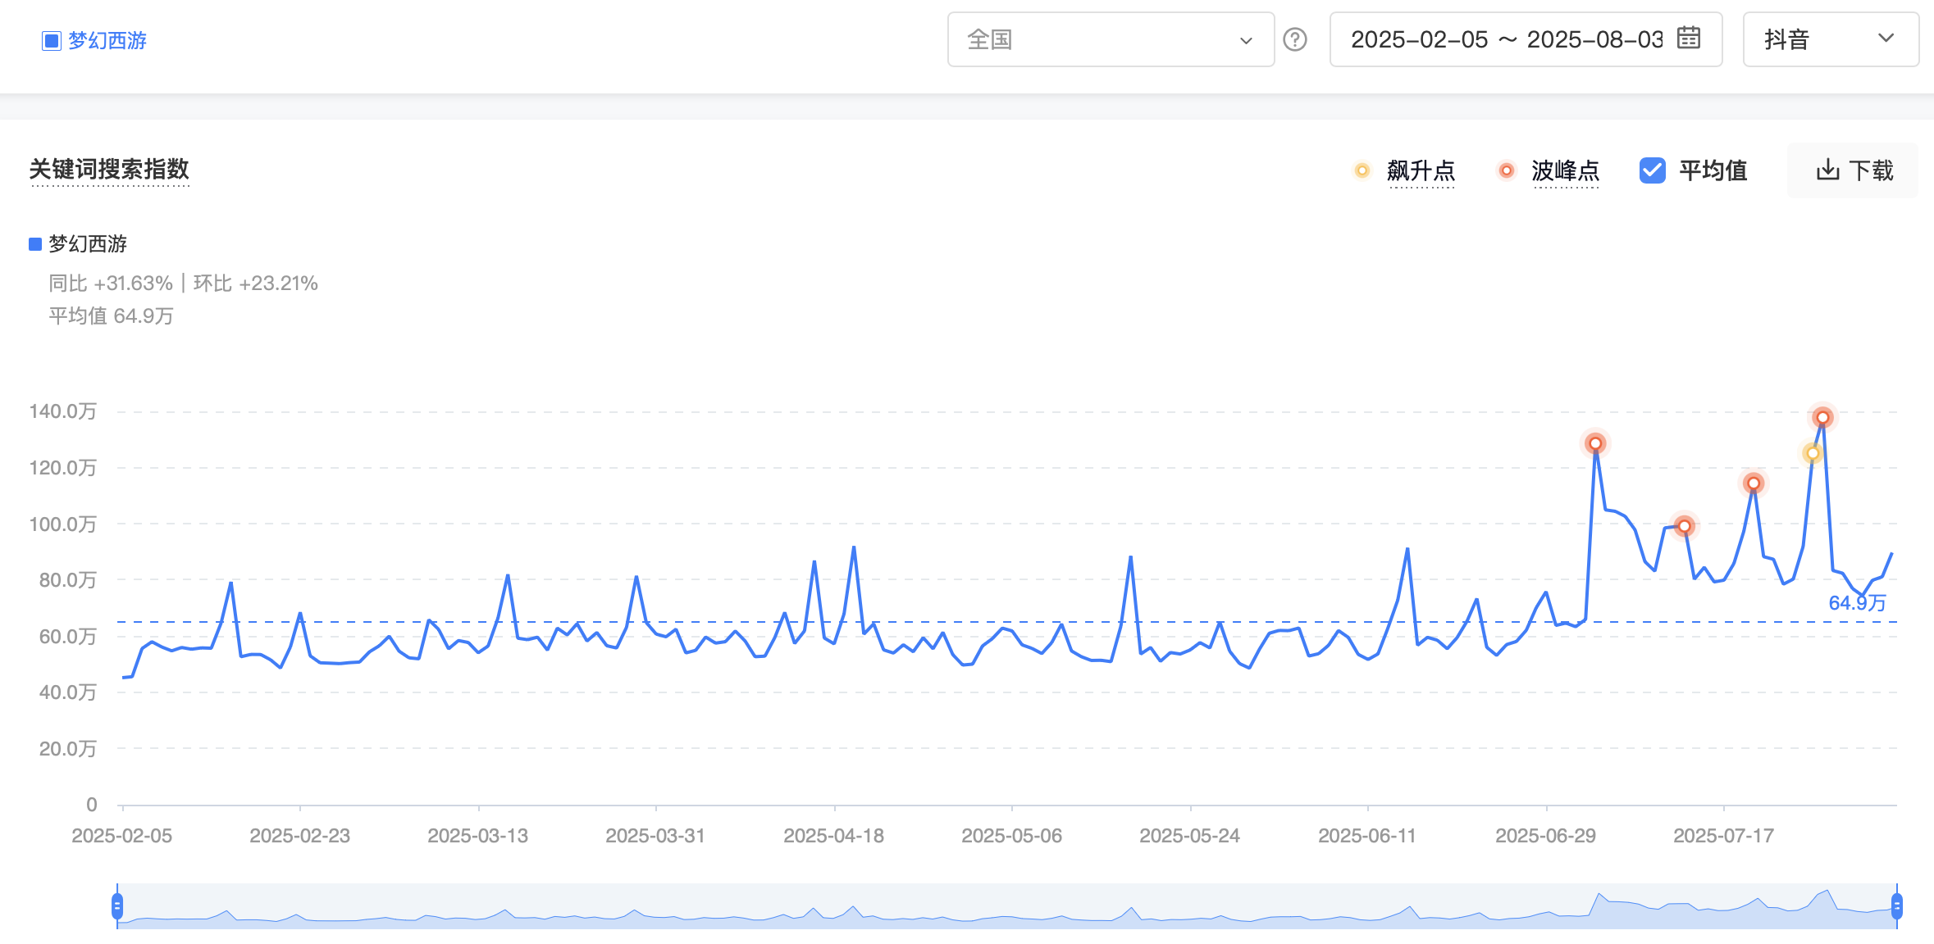The height and width of the screenshot is (944, 1934).
Task: Click the 飙升点 legend label
Action: coord(1421,170)
